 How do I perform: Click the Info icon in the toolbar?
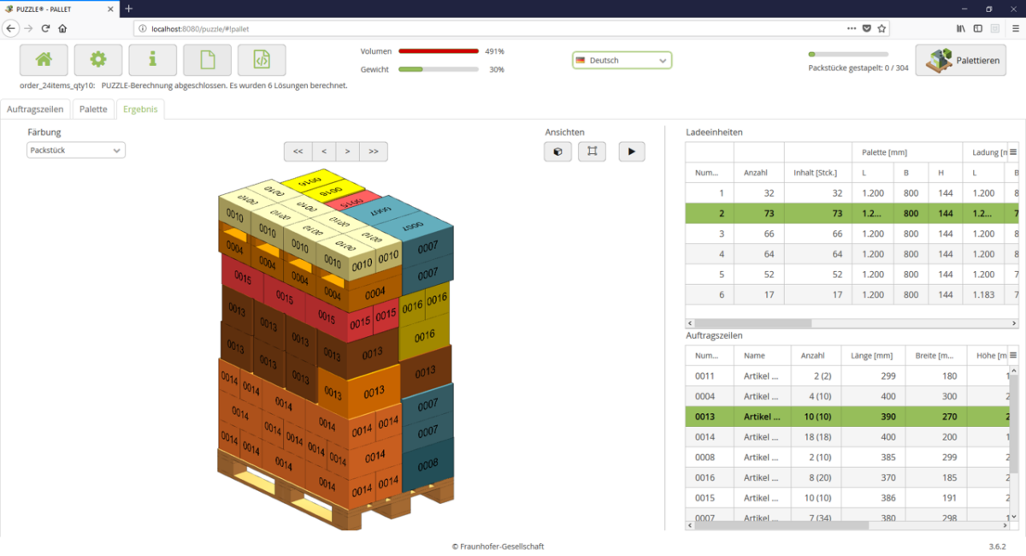(152, 60)
